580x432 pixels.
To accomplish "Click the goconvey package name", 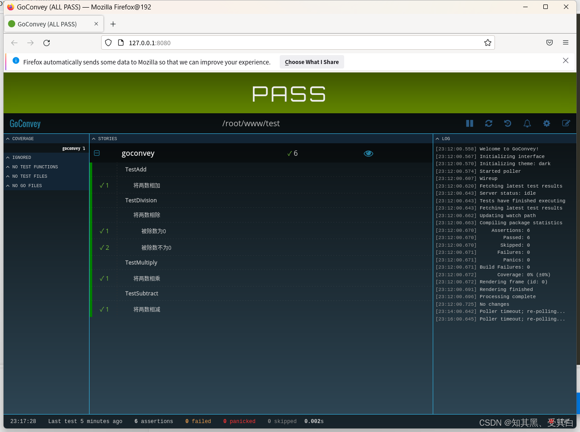I will 138,153.
